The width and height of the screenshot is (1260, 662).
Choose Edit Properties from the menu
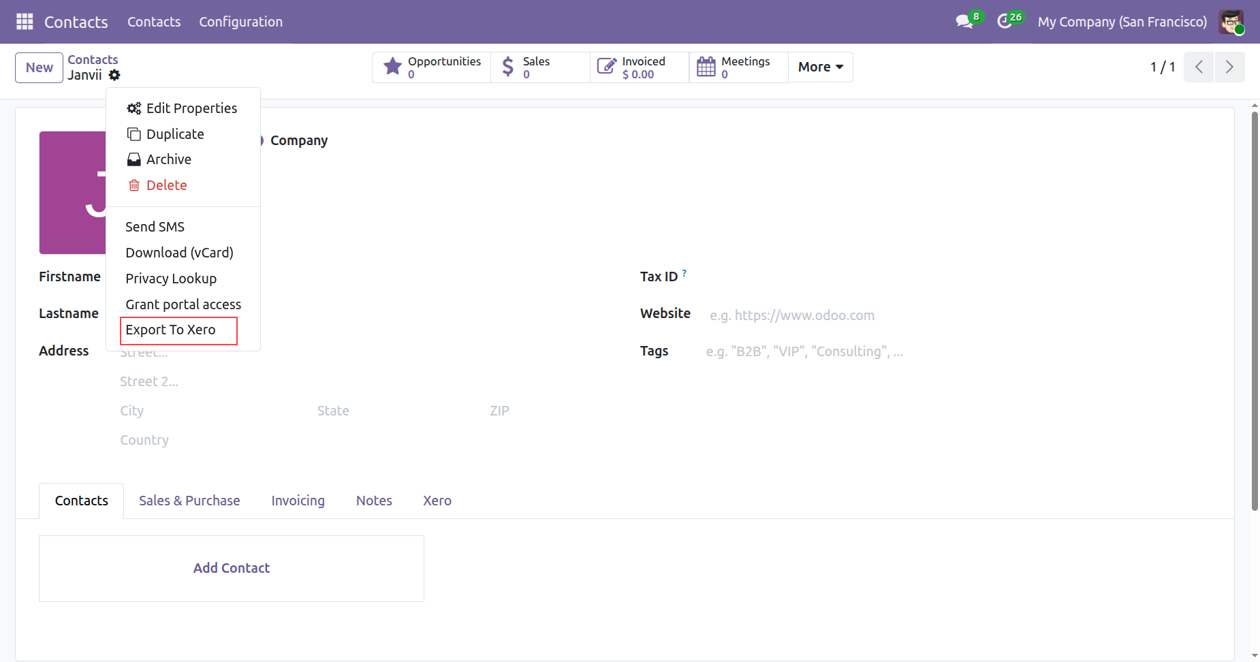pyautogui.click(x=183, y=108)
